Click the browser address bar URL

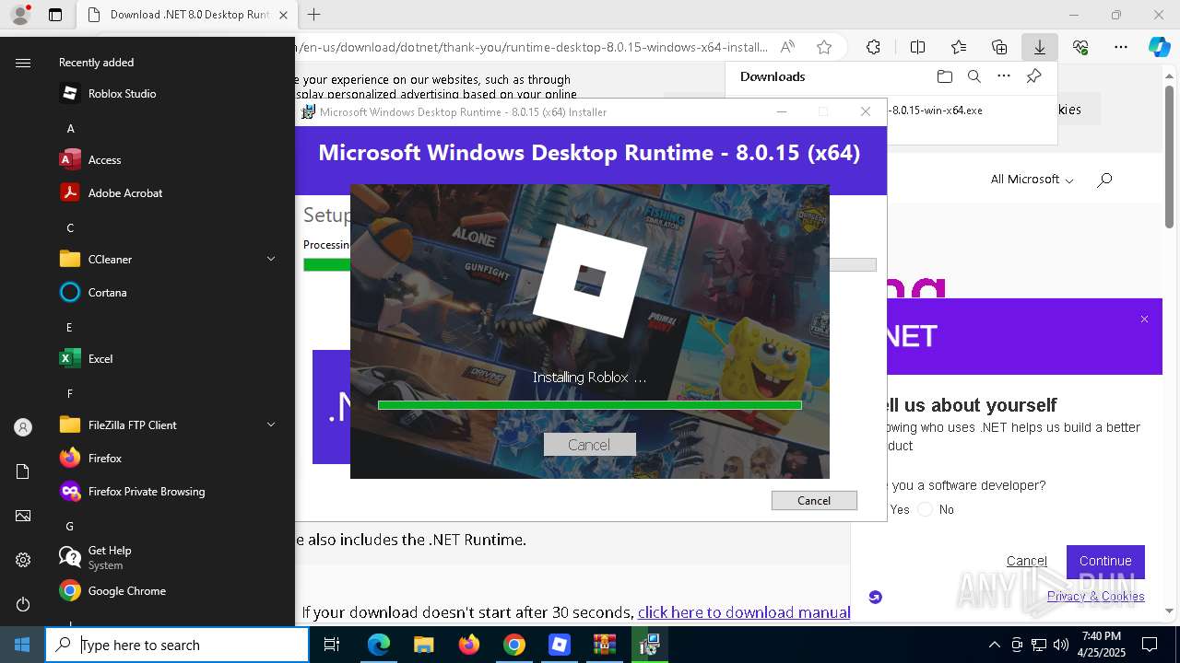coord(532,47)
